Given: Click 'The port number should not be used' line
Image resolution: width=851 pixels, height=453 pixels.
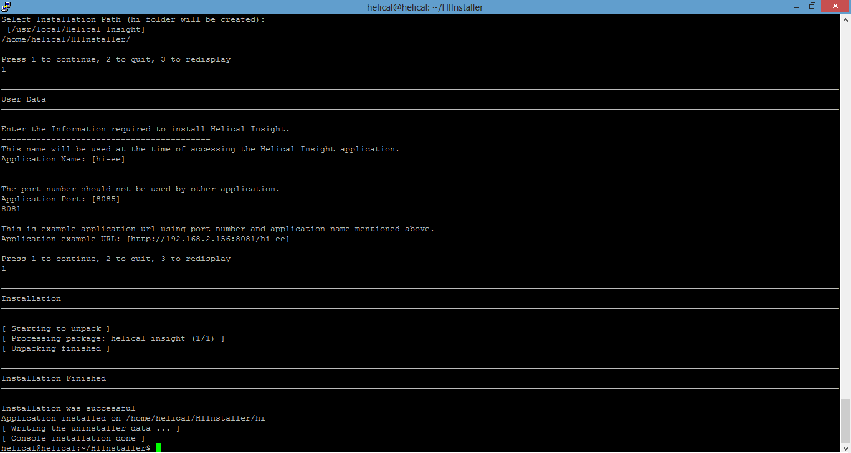Looking at the screenshot, I should pos(141,189).
